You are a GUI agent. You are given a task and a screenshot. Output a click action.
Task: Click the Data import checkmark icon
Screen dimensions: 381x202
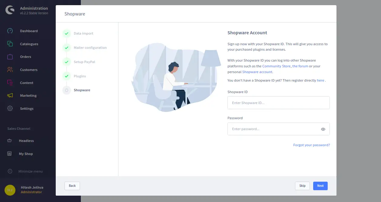pyautogui.click(x=67, y=33)
